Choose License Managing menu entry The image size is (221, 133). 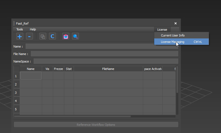(173, 42)
